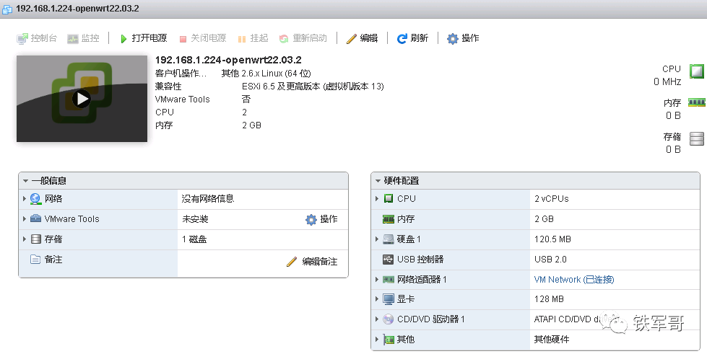The height and width of the screenshot is (354, 707).
Task: Click the 网络 globe icon
Action: pyautogui.click(x=35, y=198)
